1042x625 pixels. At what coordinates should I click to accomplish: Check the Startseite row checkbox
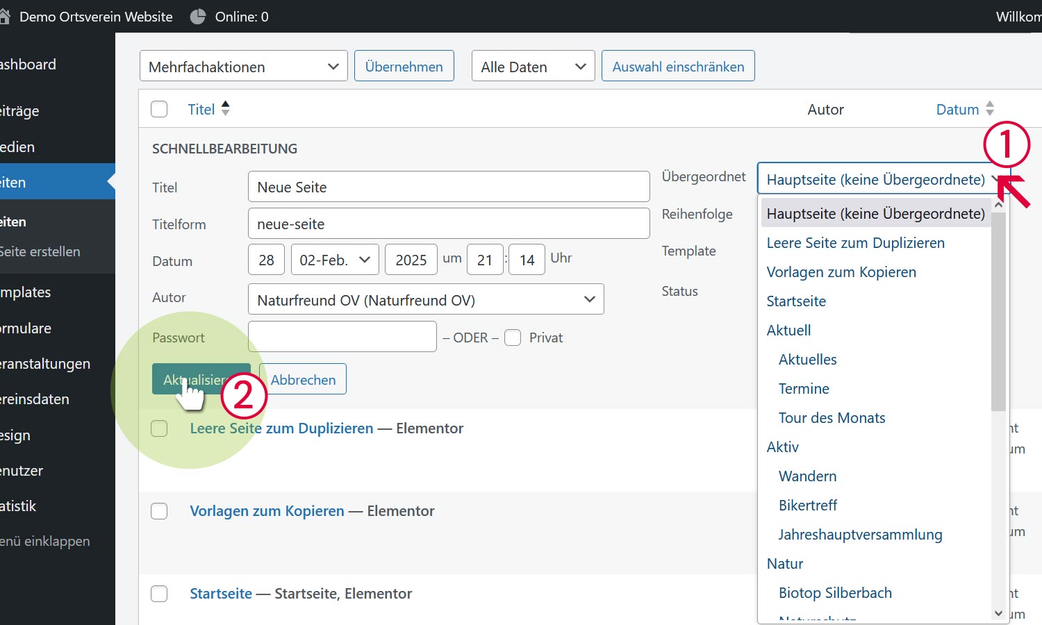point(159,594)
